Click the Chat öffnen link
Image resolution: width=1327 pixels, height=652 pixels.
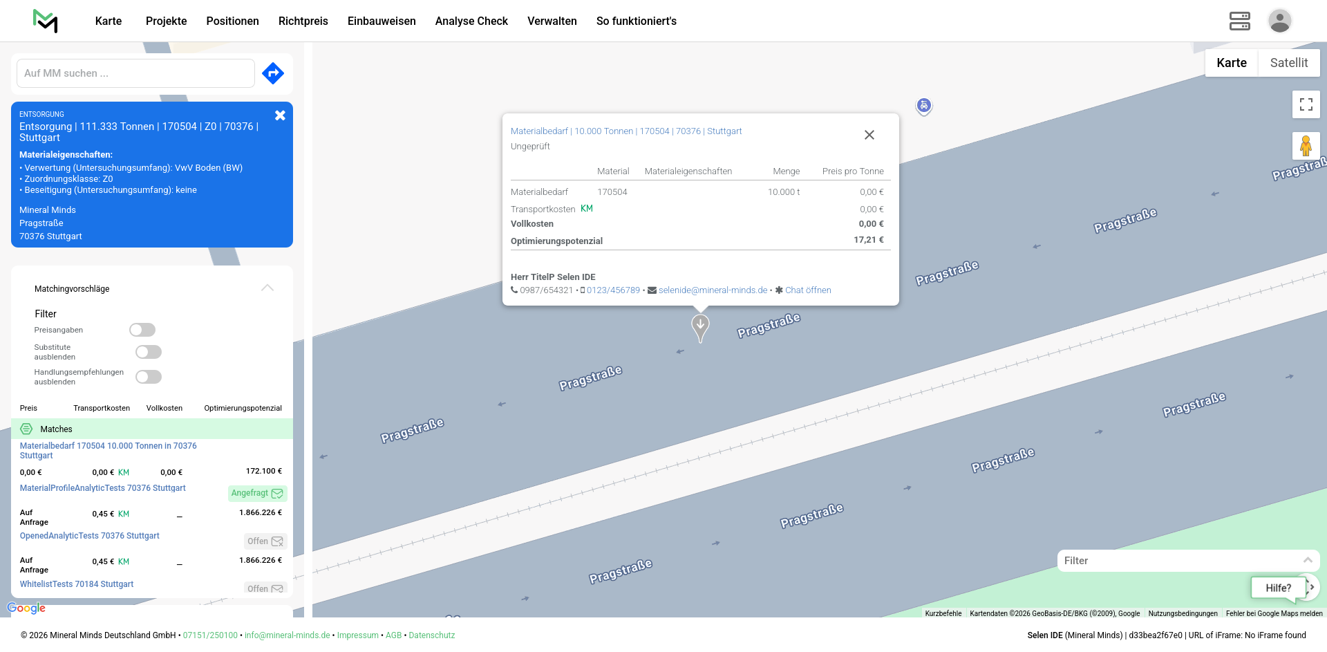click(x=807, y=290)
